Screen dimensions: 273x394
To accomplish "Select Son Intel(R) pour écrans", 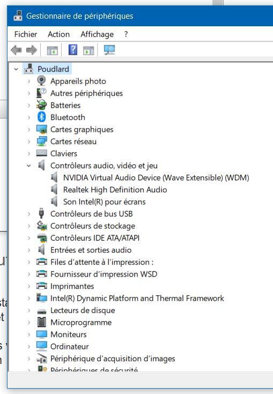I will click(105, 202).
